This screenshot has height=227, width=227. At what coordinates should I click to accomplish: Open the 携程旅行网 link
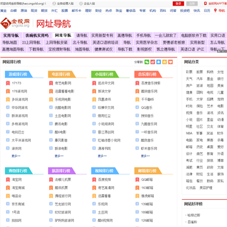(x=63, y=196)
